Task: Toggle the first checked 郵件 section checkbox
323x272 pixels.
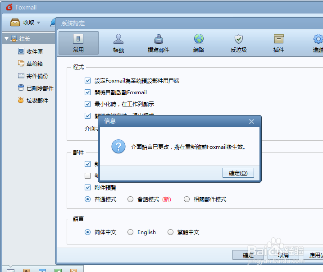Action: 87,164
